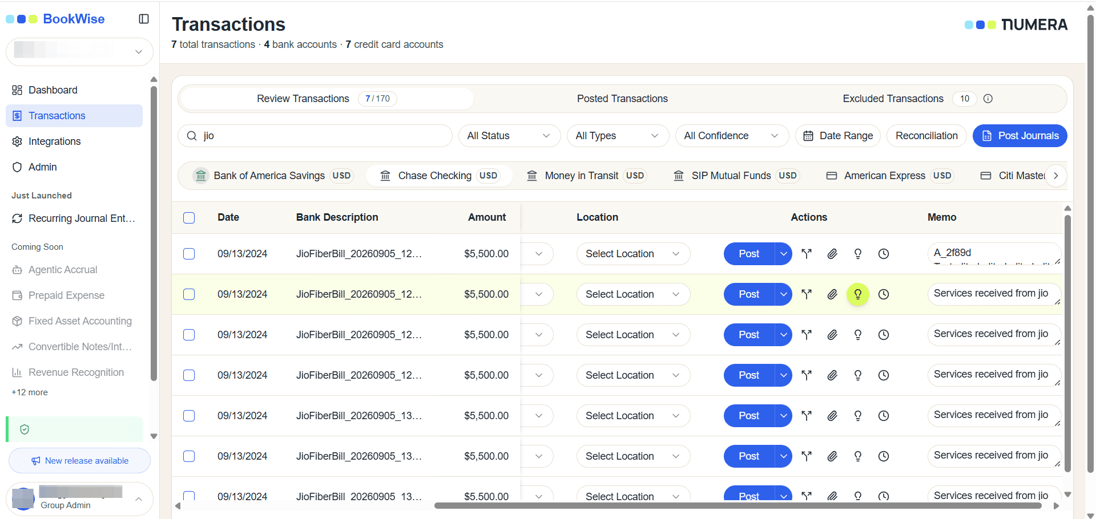Collapse the sidebar panel icon
1096x519 pixels.
coord(144,19)
